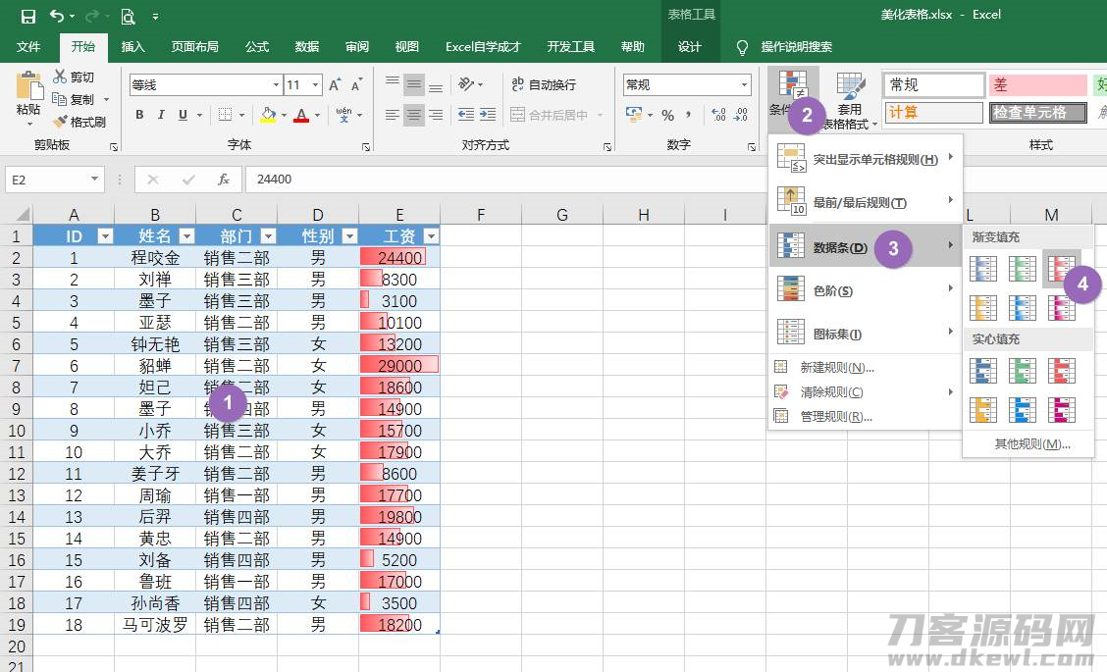Click the insert function fx icon
The width and height of the screenshot is (1107, 672).
pyautogui.click(x=224, y=180)
